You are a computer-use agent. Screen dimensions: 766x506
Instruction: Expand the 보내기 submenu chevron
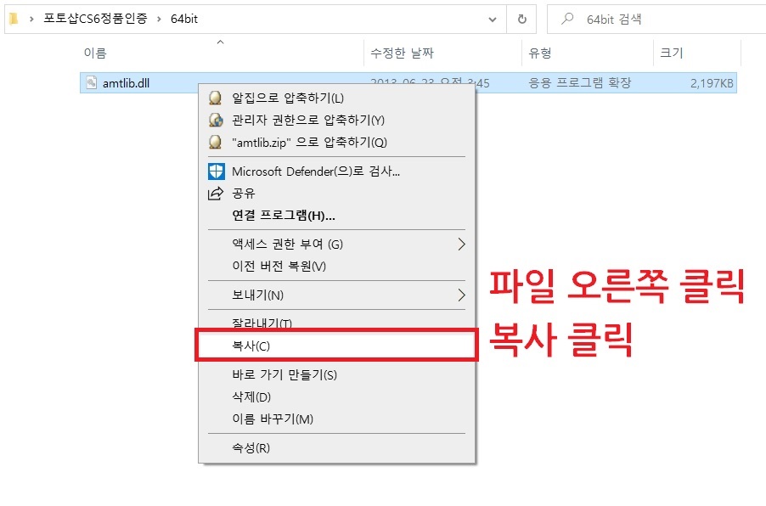462,295
